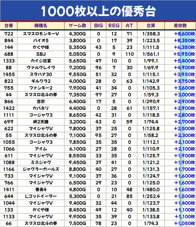
Task: Click the カイジ狂宴 machine name
Action: tap(41, 61)
